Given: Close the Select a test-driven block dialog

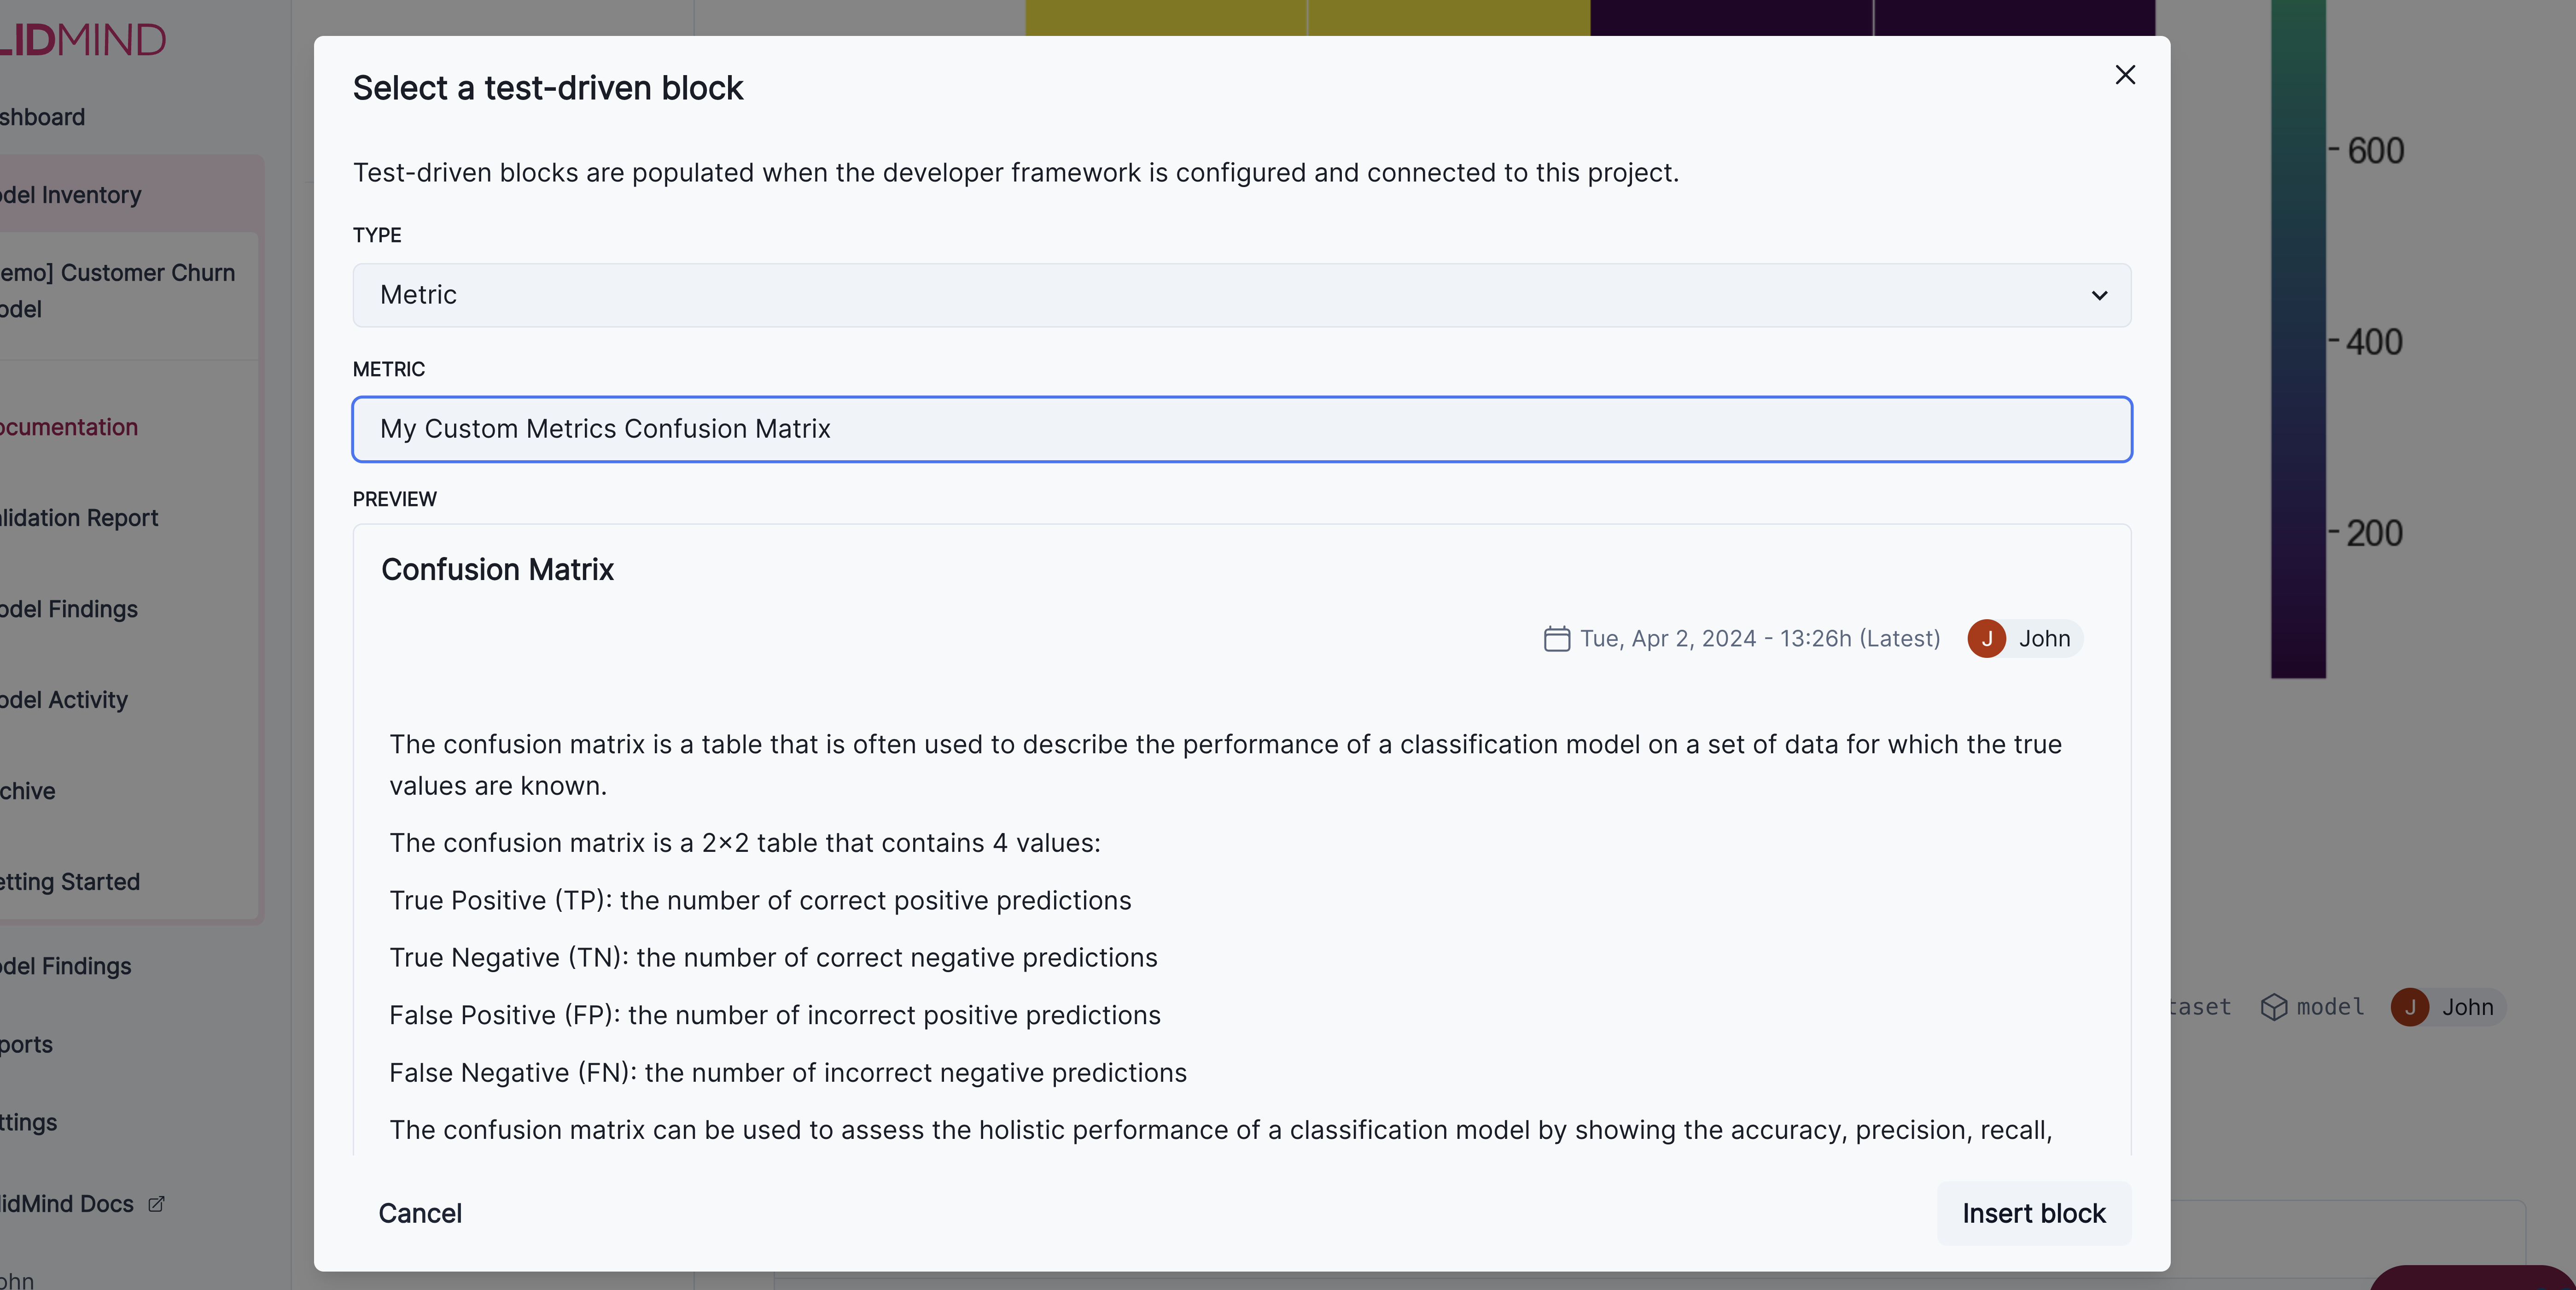Looking at the screenshot, I should coord(2125,74).
